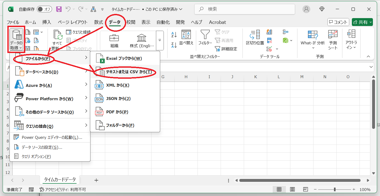380x196 pixels.
Task: Switch to the 数式 (Formulas) ribbon tab
Action: tap(98, 22)
